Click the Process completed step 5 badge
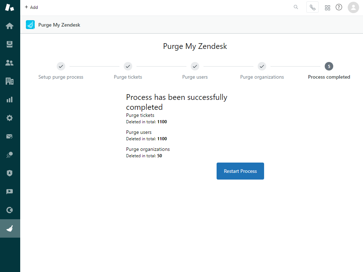The height and width of the screenshot is (272, 363). [x=329, y=66]
